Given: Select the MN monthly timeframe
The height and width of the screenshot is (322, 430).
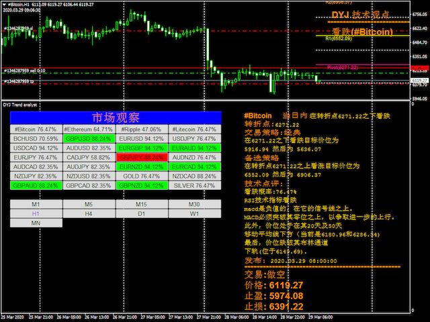Looking at the screenshot, I should click(x=36, y=223).
